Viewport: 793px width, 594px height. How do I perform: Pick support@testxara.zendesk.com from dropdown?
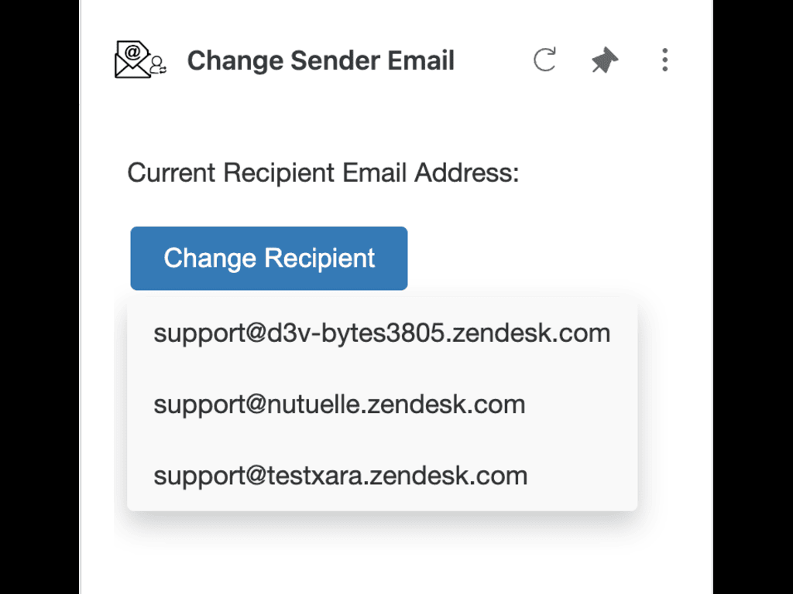coord(340,475)
